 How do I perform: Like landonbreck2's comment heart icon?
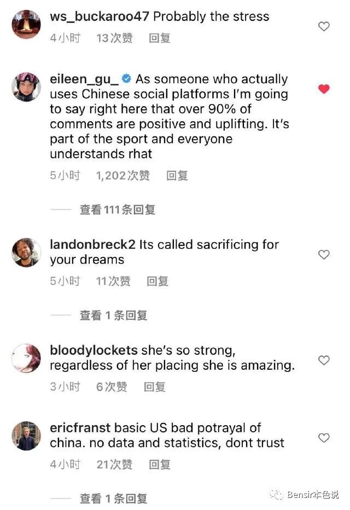coord(324,254)
